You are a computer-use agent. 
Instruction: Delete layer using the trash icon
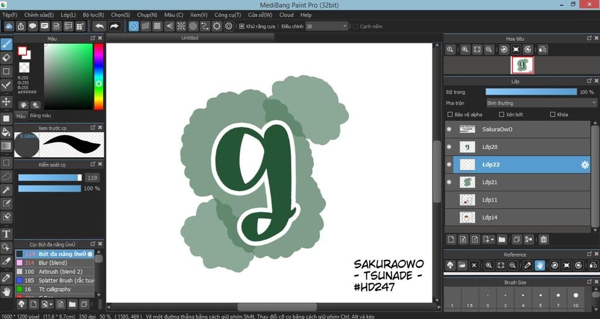click(x=543, y=239)
